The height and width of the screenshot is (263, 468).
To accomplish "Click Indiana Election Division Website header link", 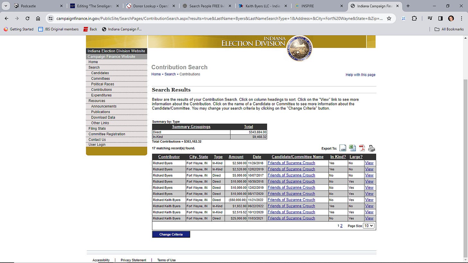I will (116, 51).
